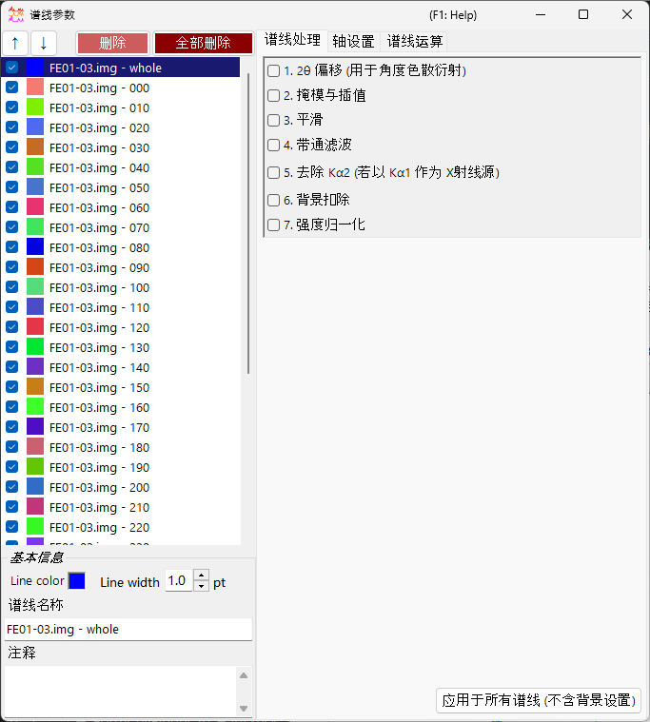Click the salmon color swatch of profile 000
This screenshot has height=722, width=650.
(x=35, y=87)
